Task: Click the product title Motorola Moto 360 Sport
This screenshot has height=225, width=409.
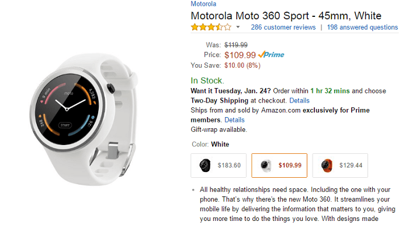Action: tap(286, 16)
